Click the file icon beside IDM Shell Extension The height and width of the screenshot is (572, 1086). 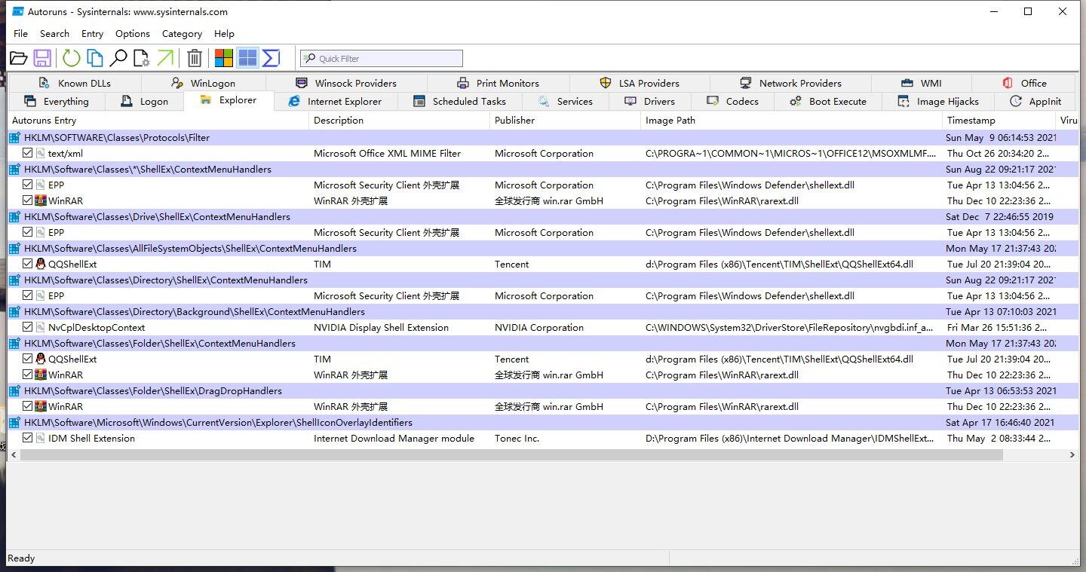point(41,438)
